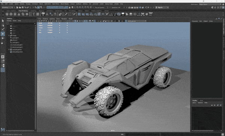Click the polygon Type (T) shelf icon

pos(34,14)
